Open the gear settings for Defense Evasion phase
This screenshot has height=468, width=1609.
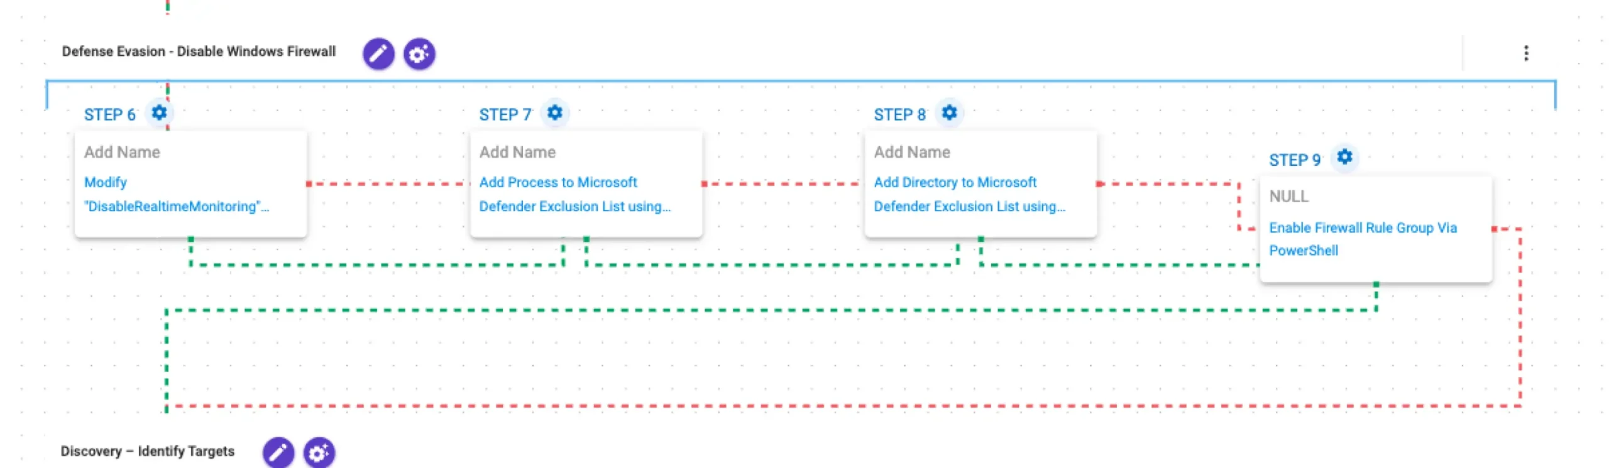[x=419, y=53]
